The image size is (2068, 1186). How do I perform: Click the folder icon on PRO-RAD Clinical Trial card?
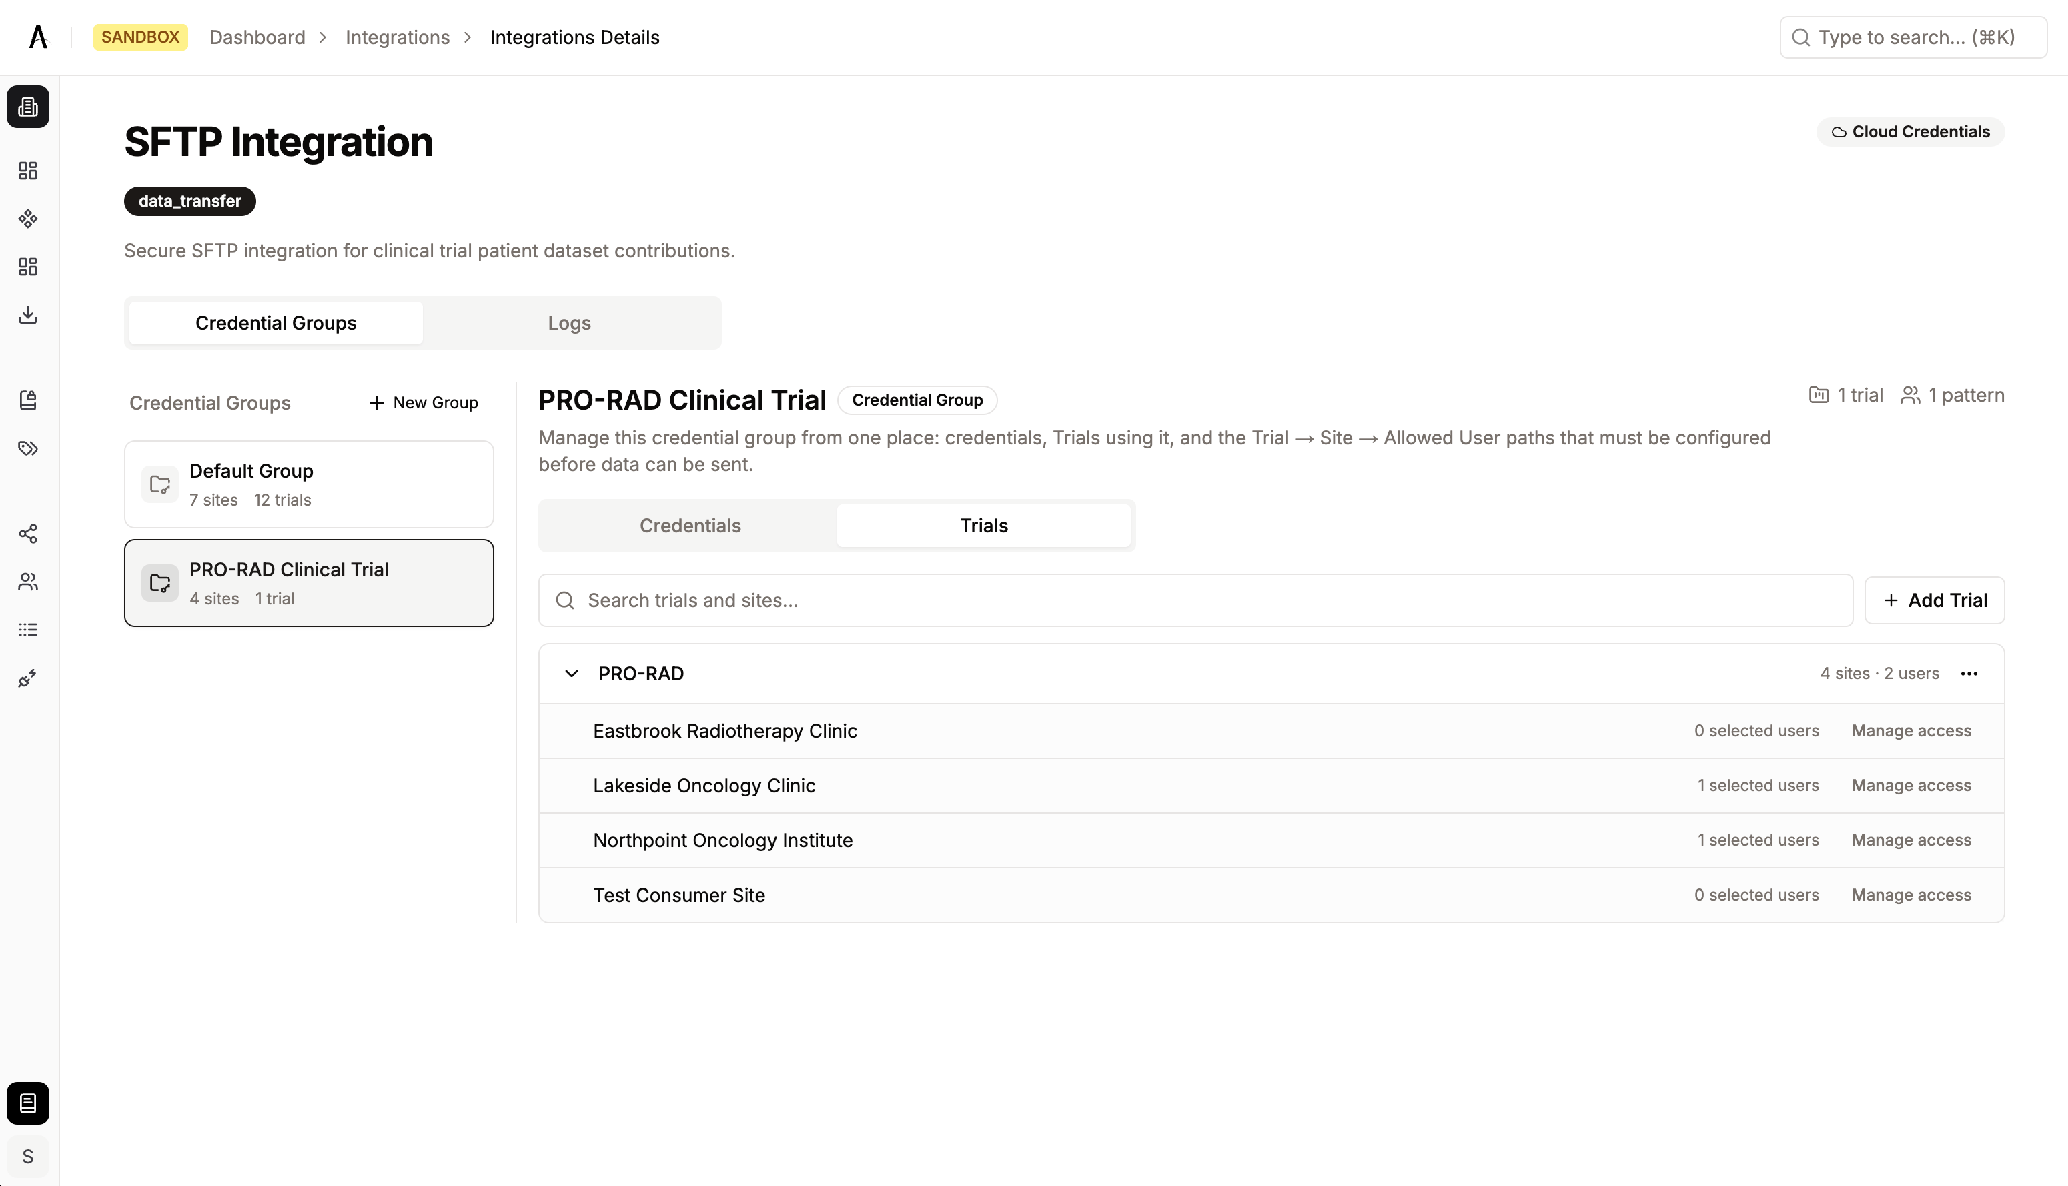click(x=159, y=583)
